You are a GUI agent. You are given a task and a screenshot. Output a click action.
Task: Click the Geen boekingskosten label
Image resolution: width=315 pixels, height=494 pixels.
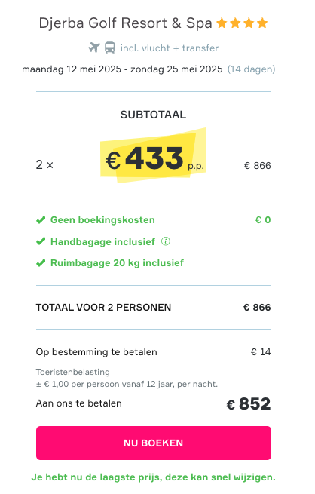tap(102, 220)
